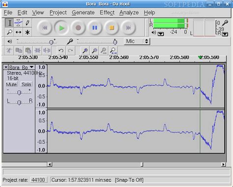This screenshot has width=233, height=187.
Task: Start recording with the Record button
Action: [78, 28]
